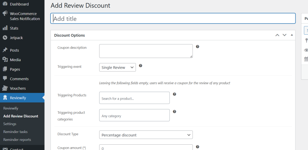Open WooCommerce Sales Notification menu

click(25, 16)
